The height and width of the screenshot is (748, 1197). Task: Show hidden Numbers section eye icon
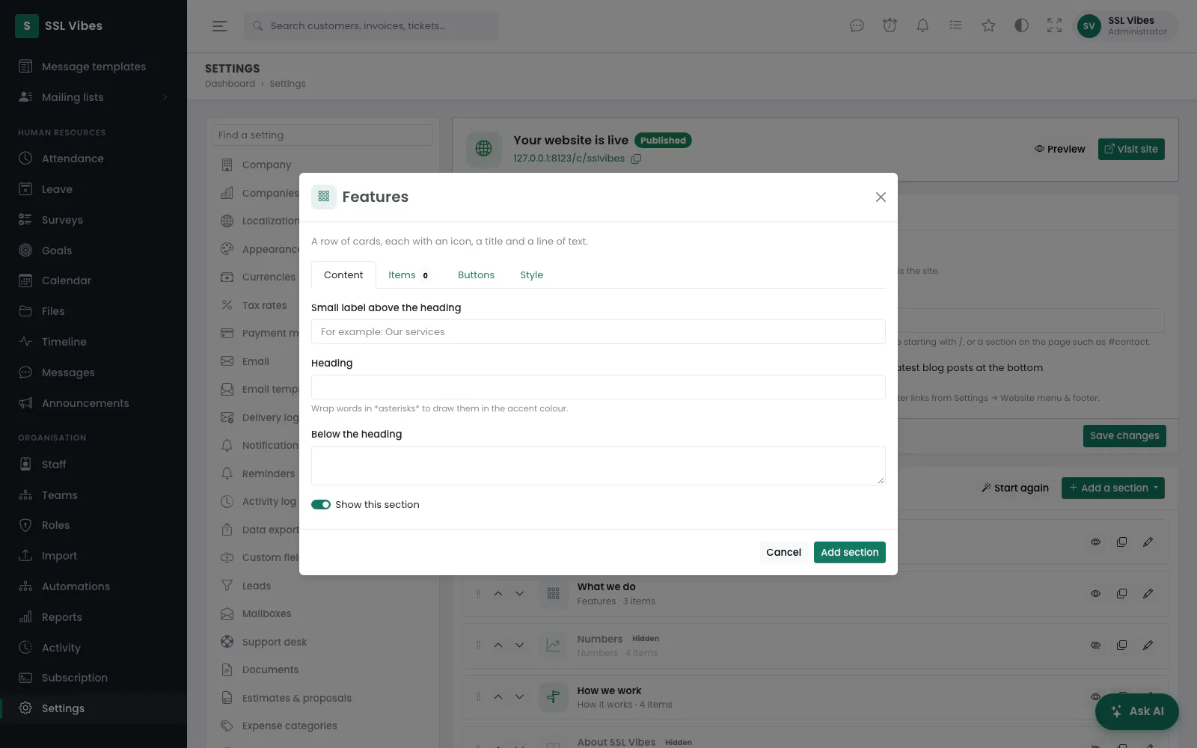click(x=1095, y=646)
